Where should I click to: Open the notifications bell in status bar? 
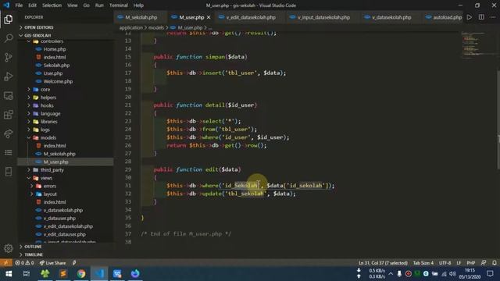495,263
